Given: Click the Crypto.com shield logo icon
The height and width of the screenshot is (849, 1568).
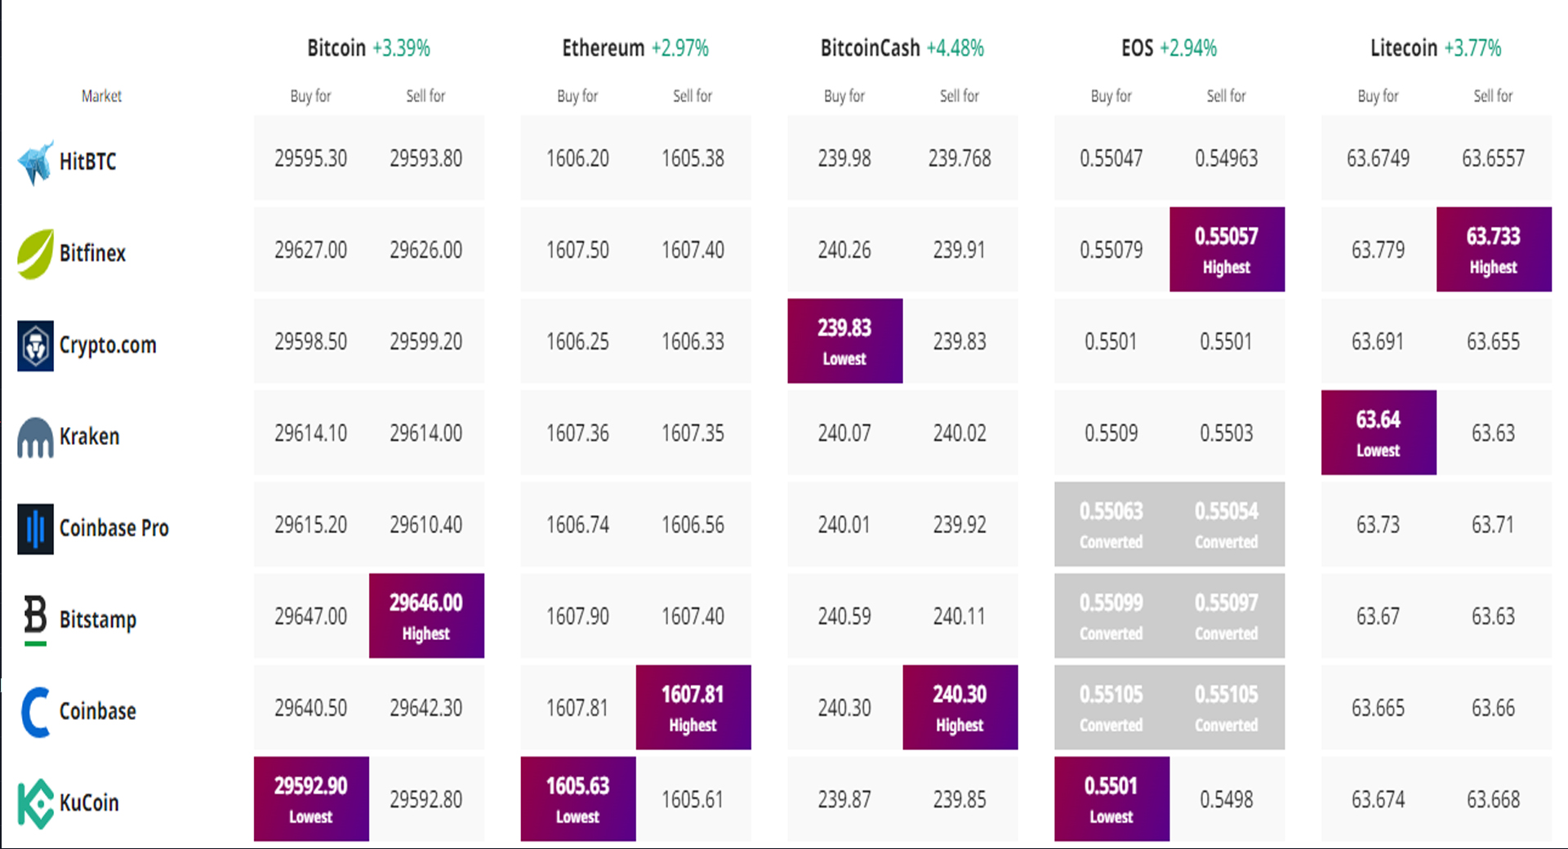Looking at the screenshot, I should 35,345.
